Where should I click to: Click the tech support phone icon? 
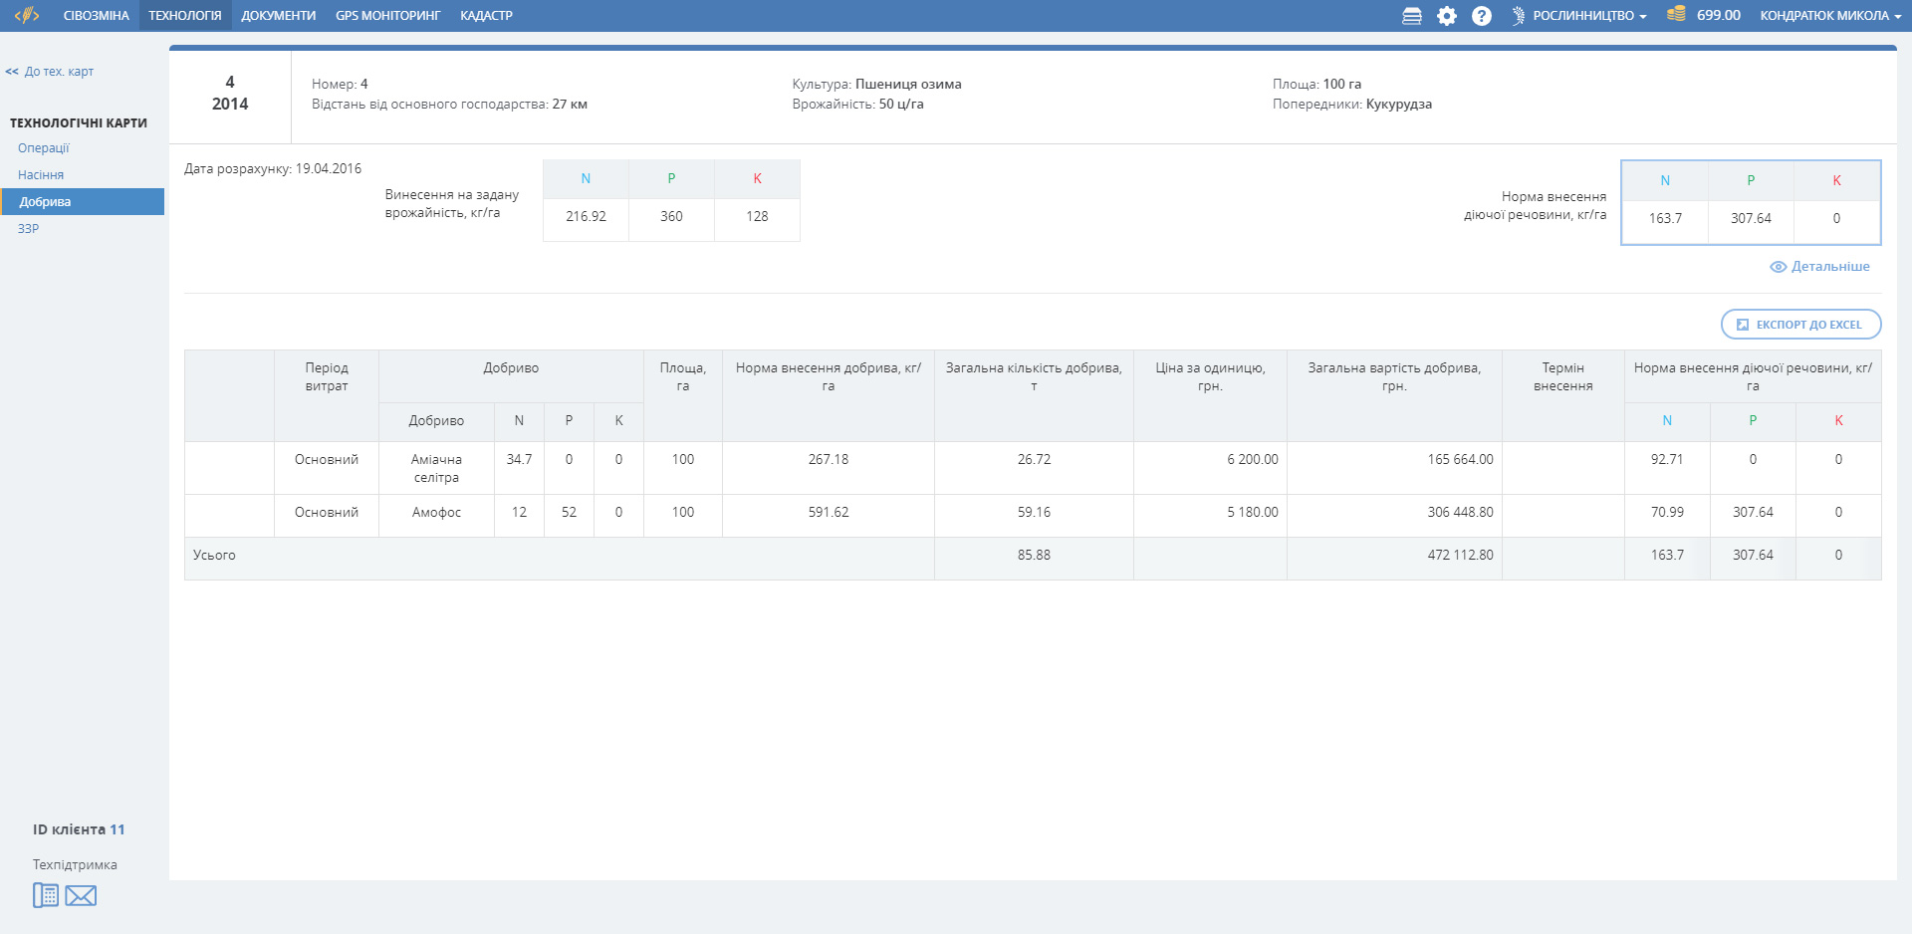point(46,895)
